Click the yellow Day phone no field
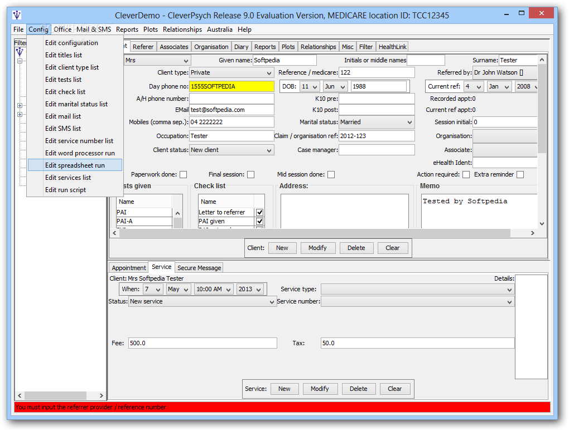The height and width of the screenshot is (431, 569). tap(232, 86)
